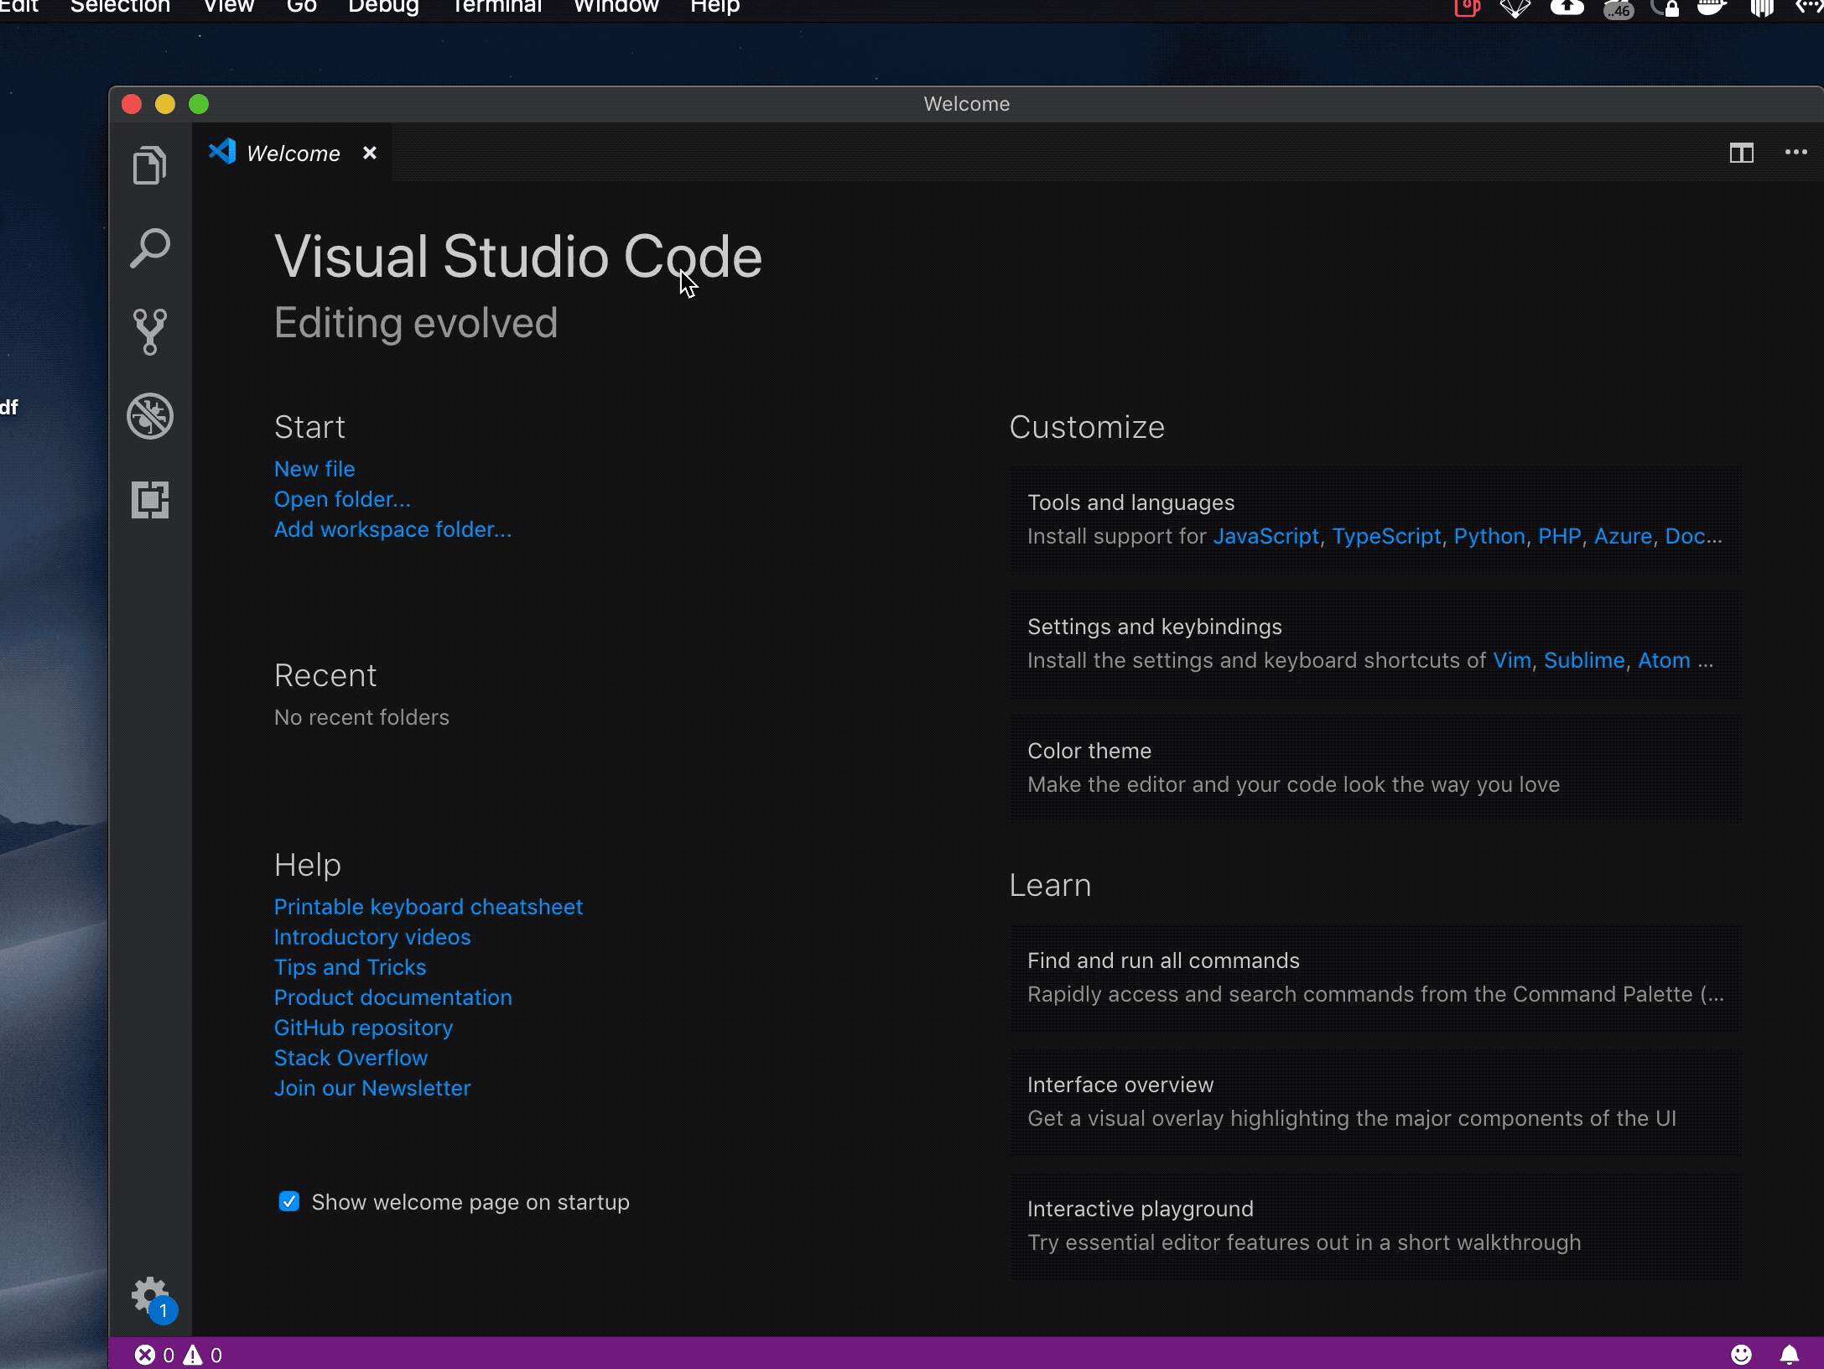
Task: Click the smiley feedback icon in status bar
Action: [1741, 1354]
